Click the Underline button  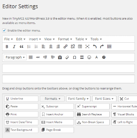(x=21, y=99)
